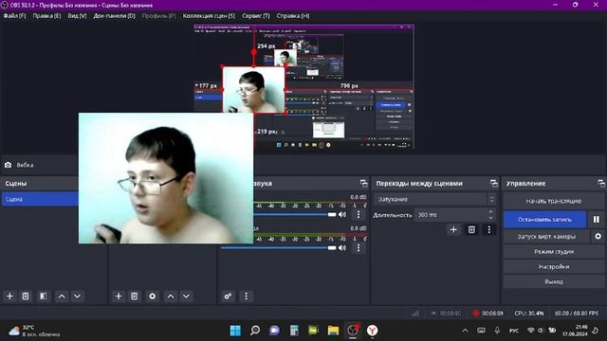The height and width of the screenshot is (341, 607).
Task: Open advanced audio properties gears icon
Action: pos(228,296)
